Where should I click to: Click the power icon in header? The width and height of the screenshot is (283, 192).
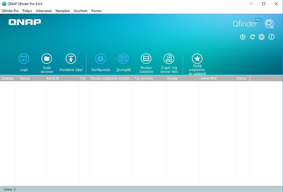click(x=243, y=37)
